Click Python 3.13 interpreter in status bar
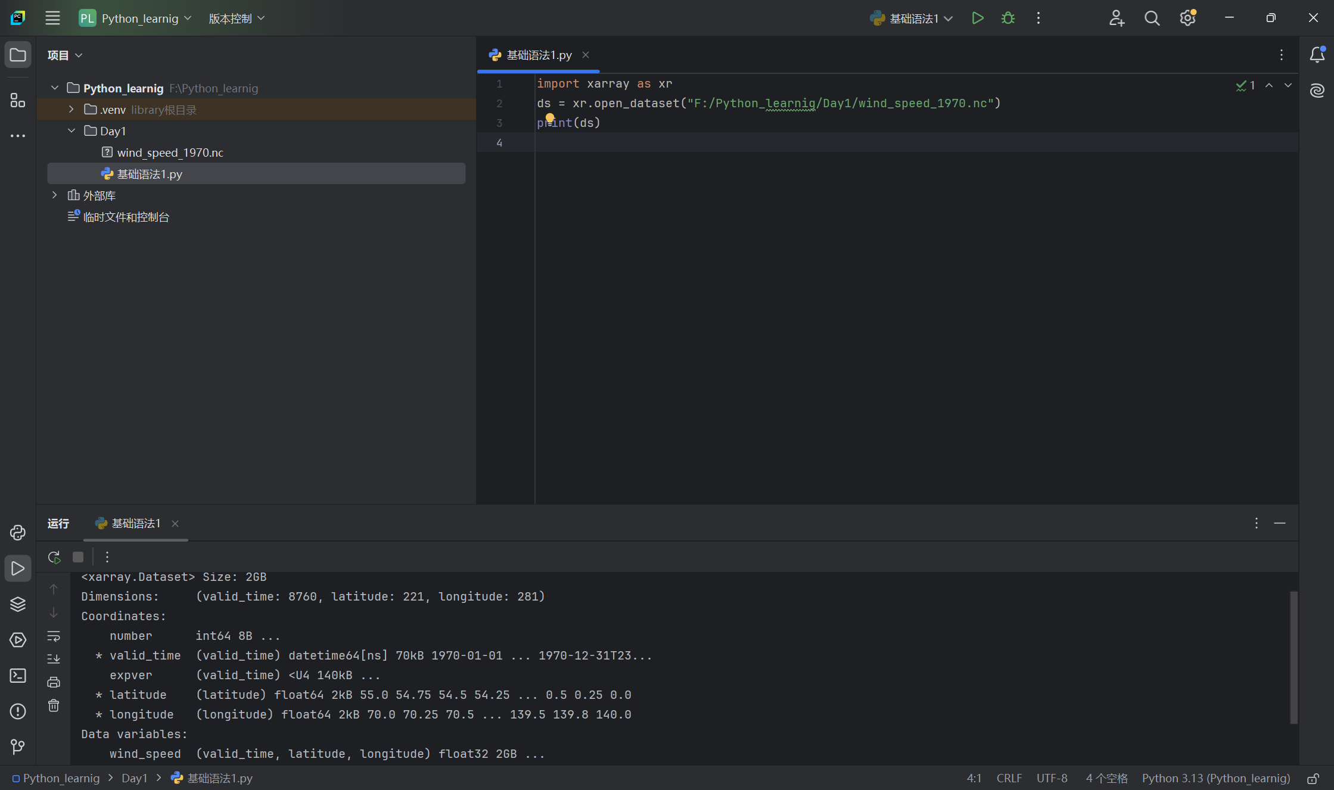This screenshot has width=1334, height=790. [1215, 779]
